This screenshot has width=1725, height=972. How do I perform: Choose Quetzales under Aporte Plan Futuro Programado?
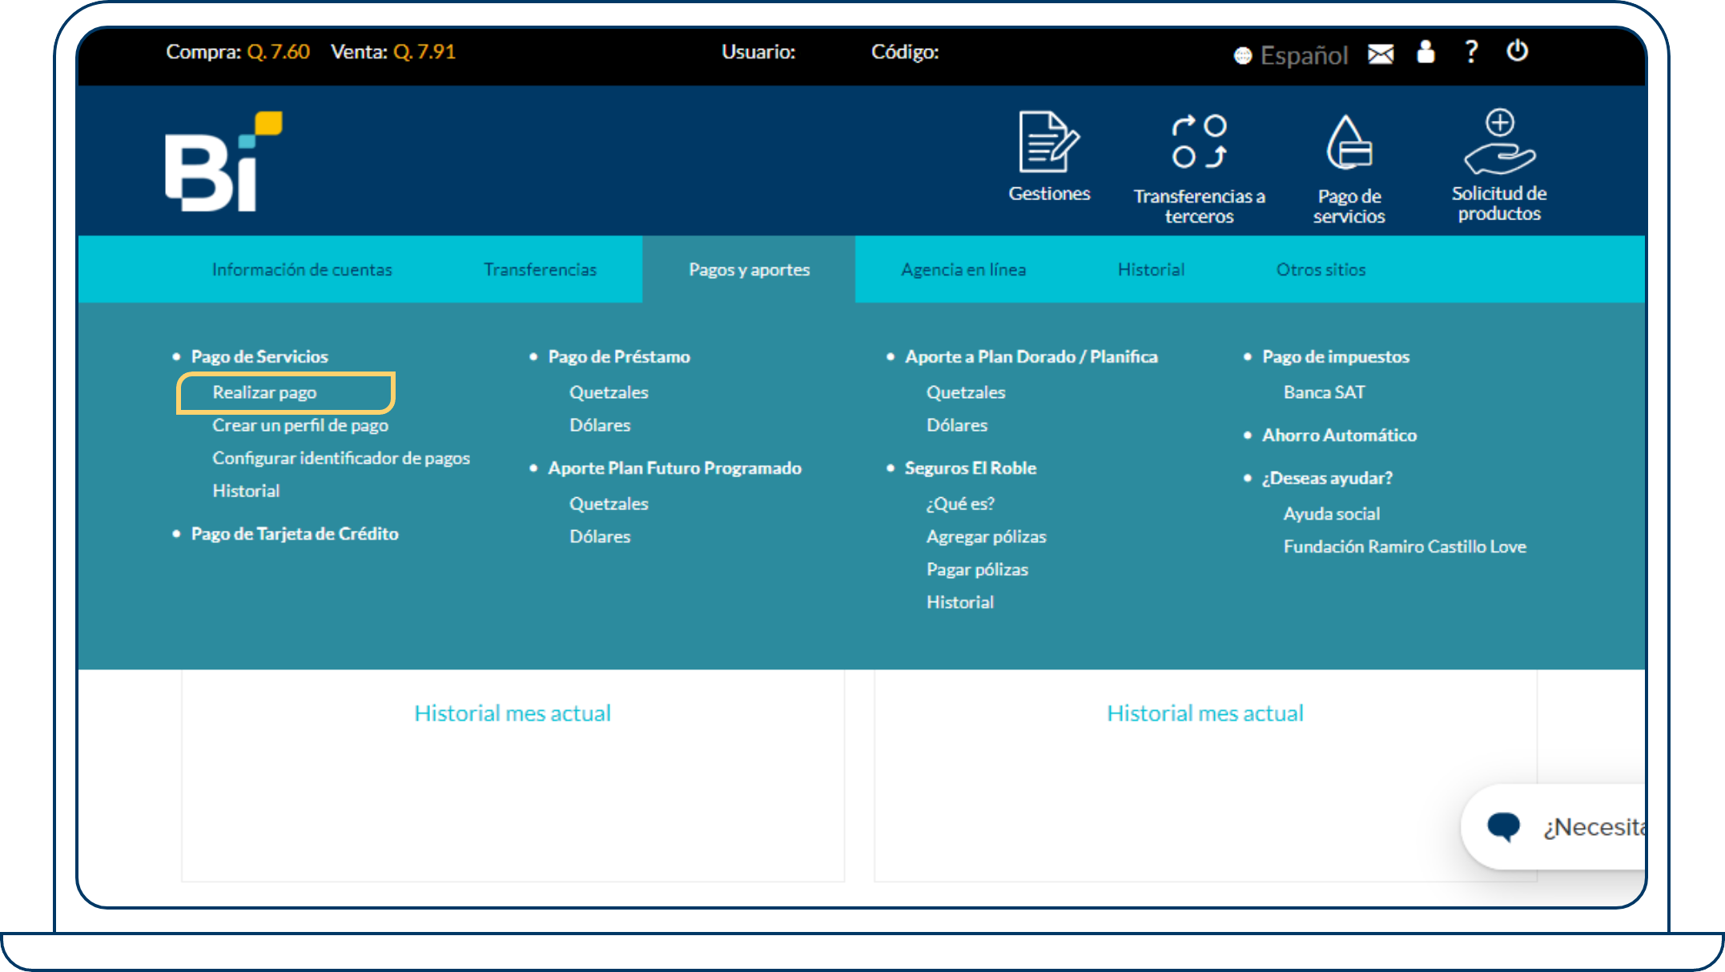(609, 504)
